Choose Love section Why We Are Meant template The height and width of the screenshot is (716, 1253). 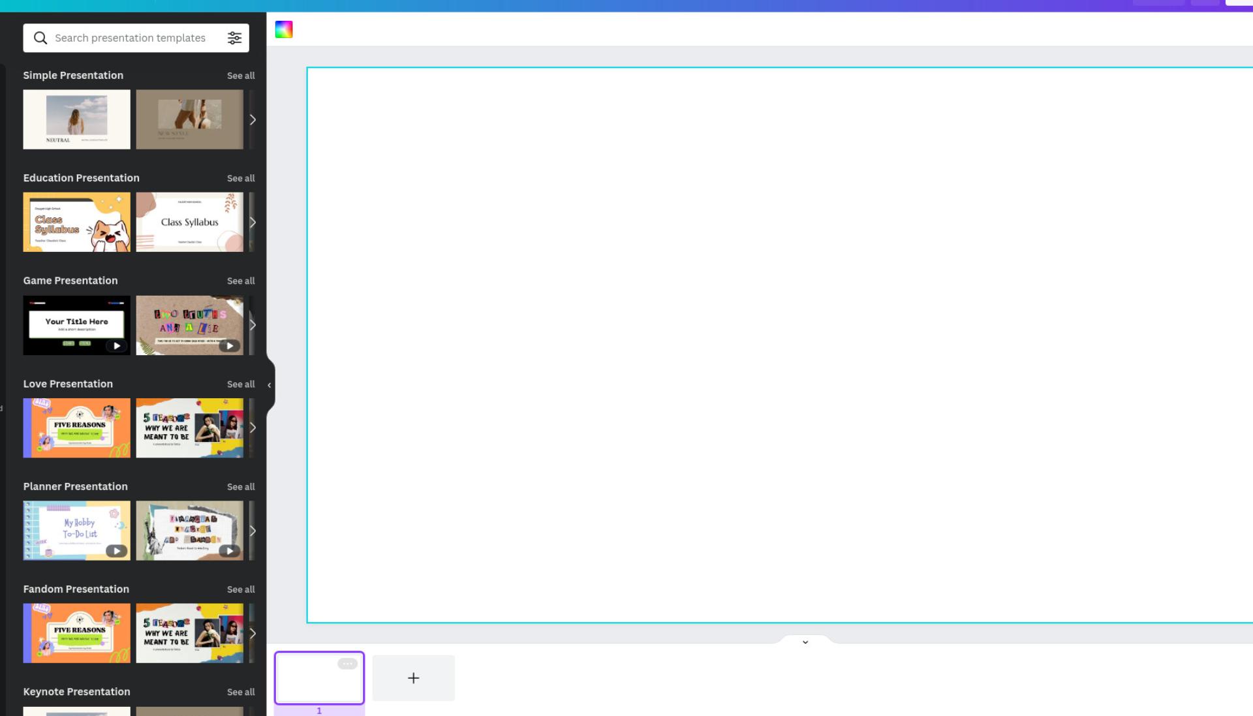click(x=189, y=428)
